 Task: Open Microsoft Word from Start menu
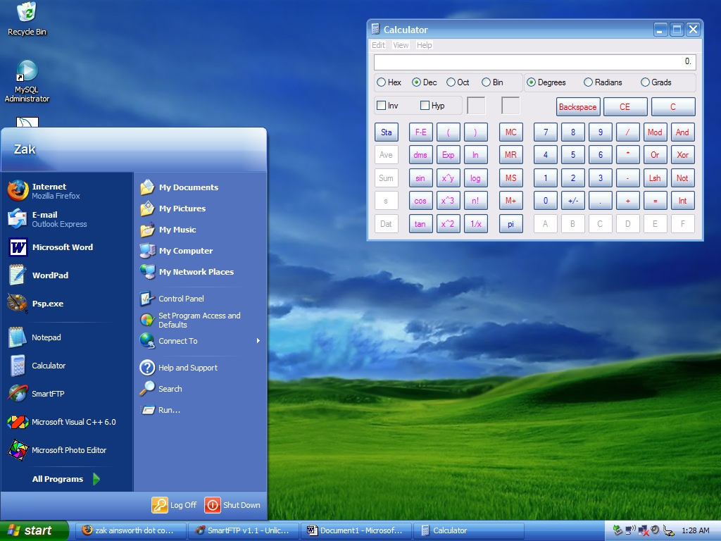click(61, 247)
